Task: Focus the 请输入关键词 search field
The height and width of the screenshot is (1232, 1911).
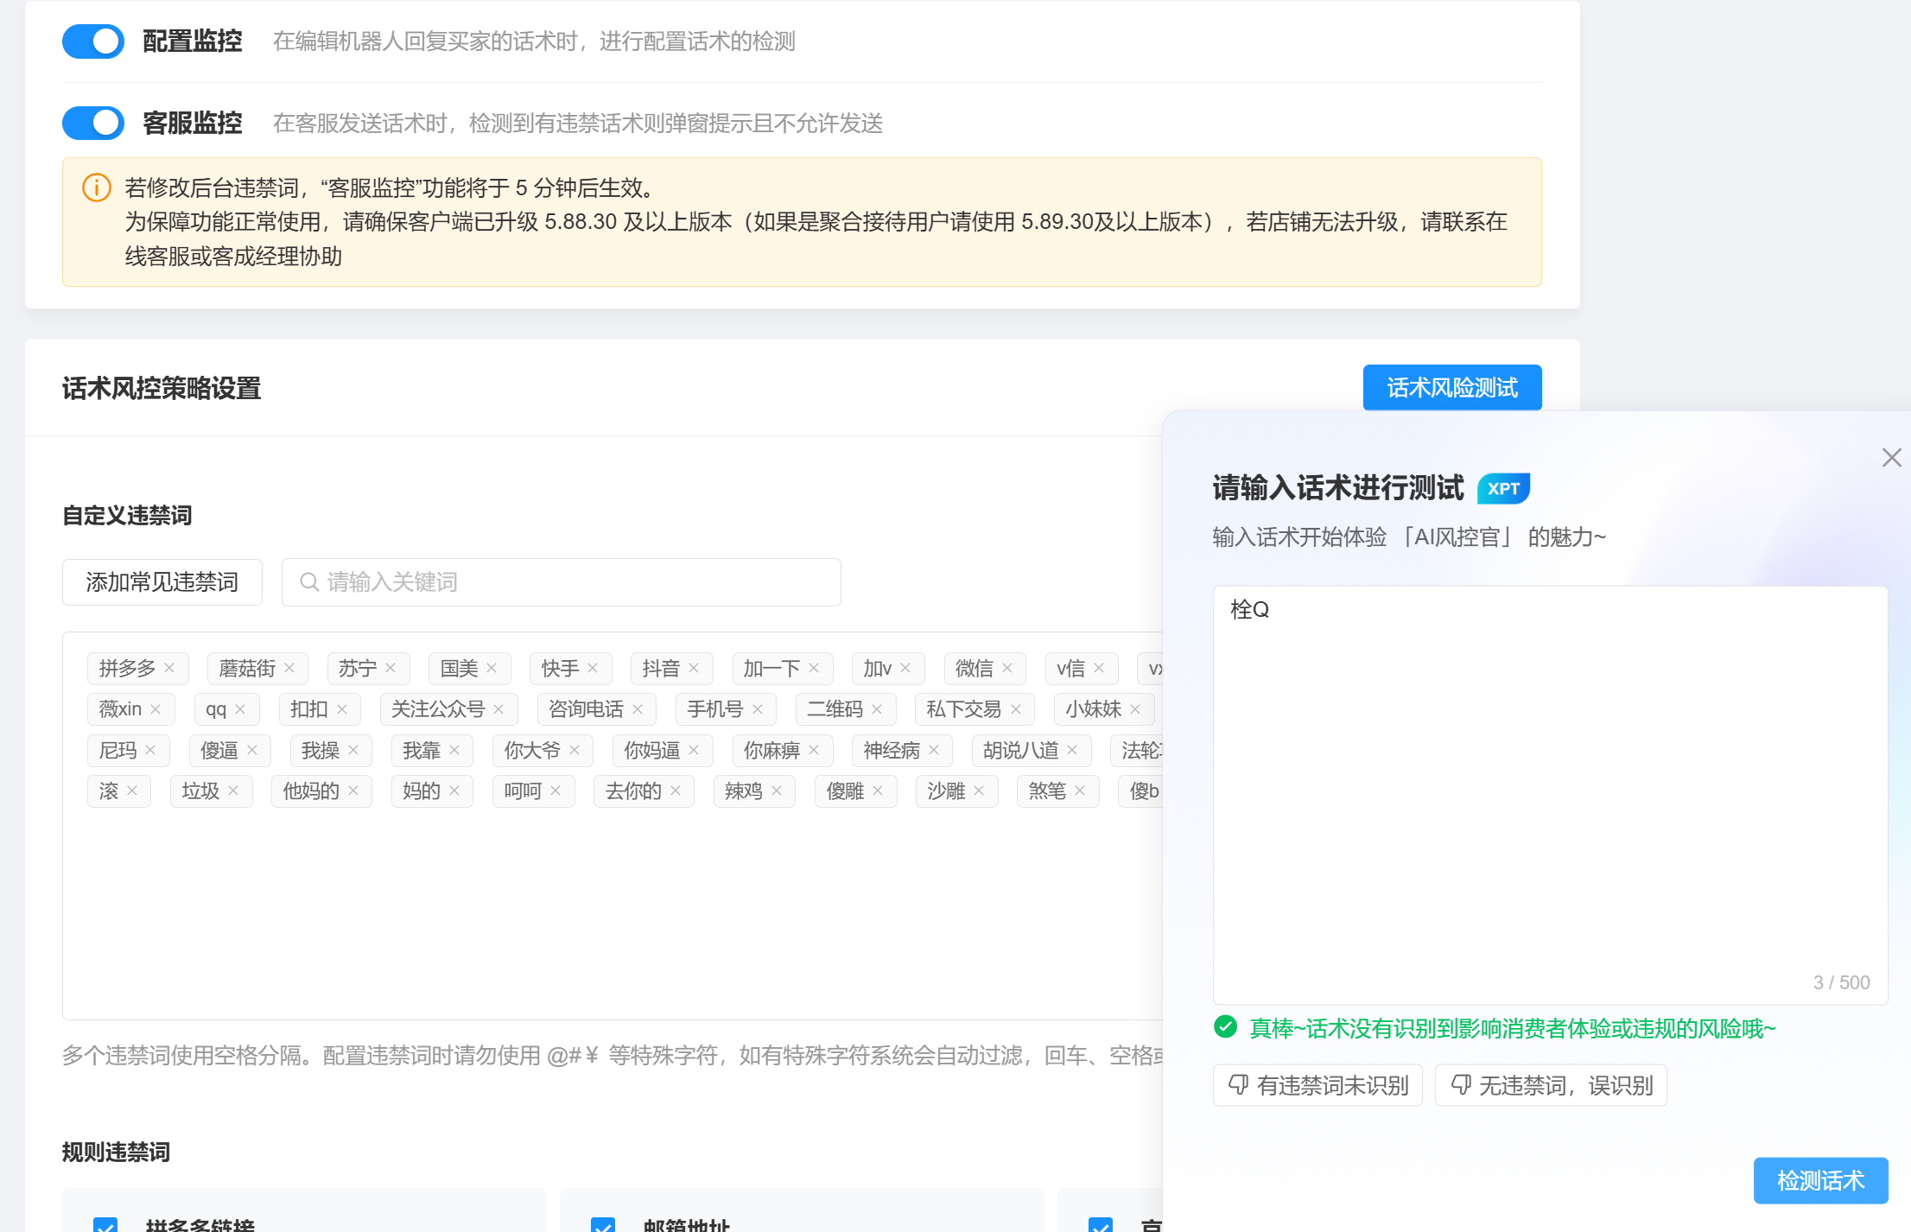Action: (561, 582)
